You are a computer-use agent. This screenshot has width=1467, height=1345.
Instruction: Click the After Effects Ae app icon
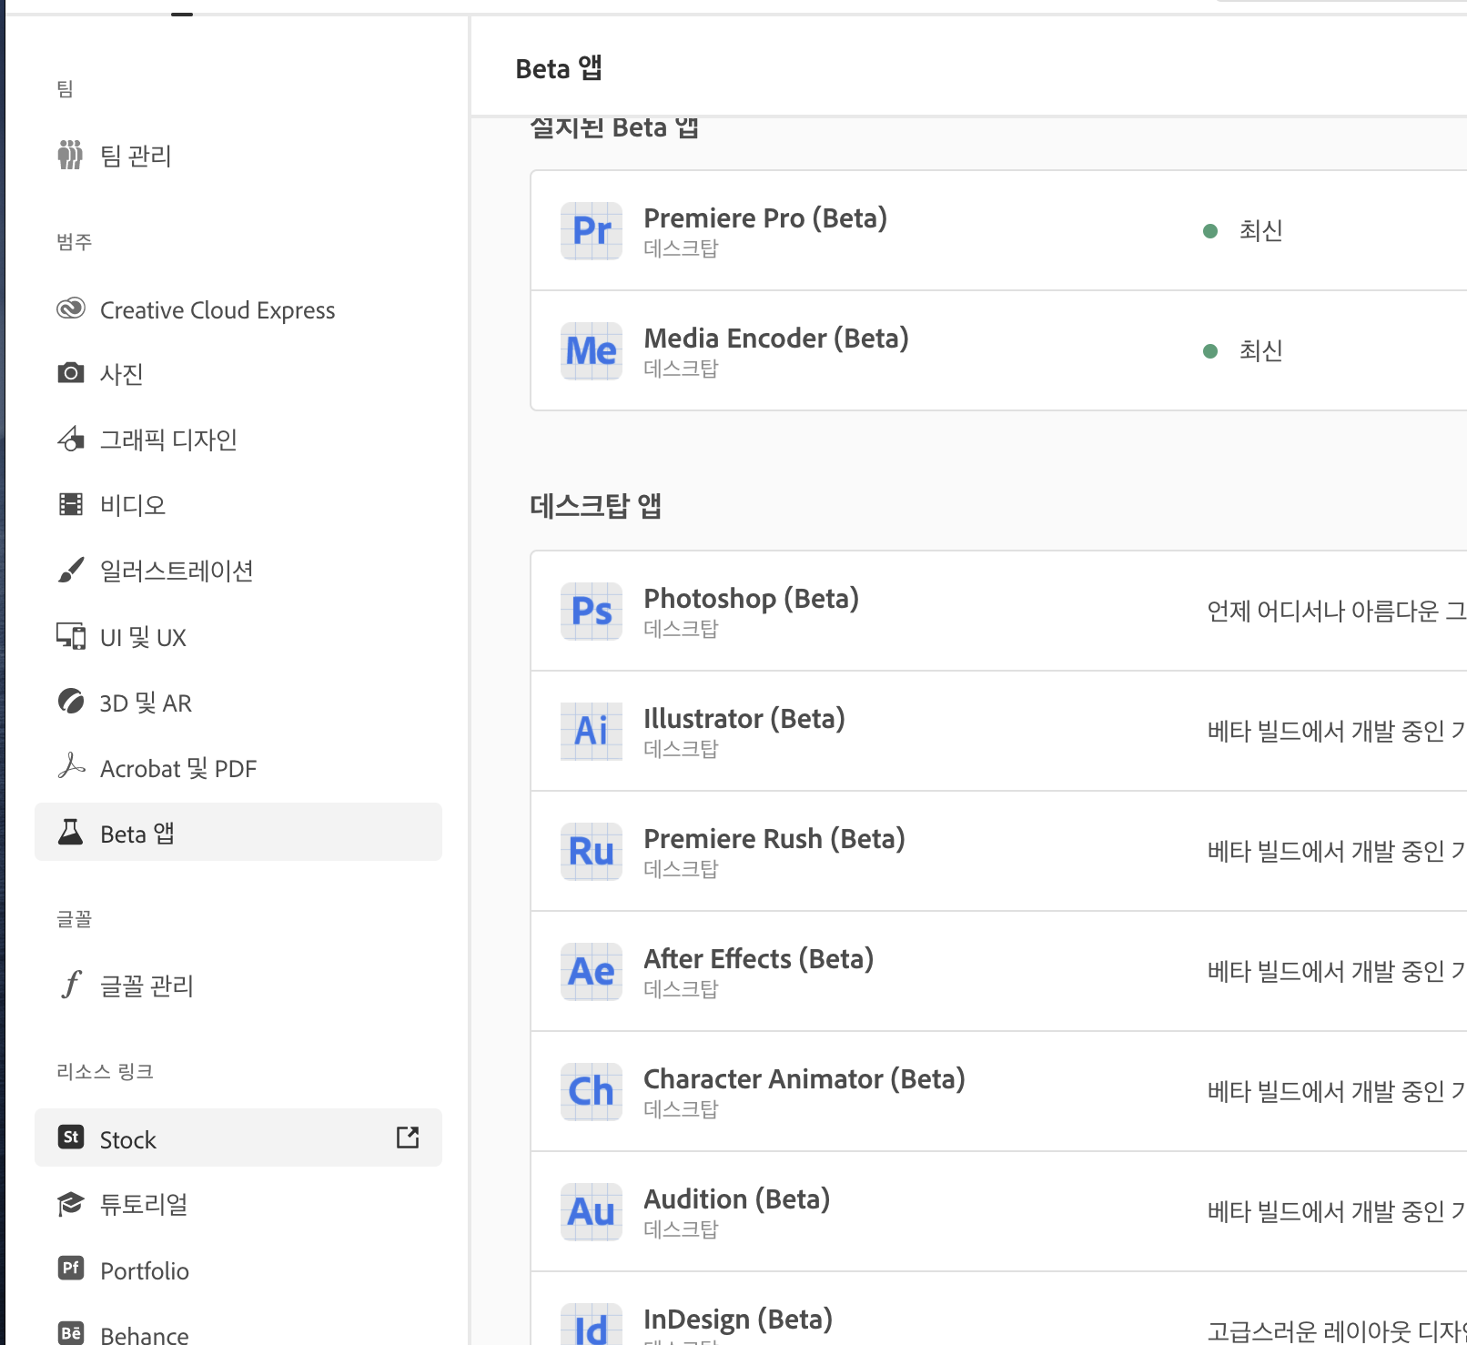(592, 972)
